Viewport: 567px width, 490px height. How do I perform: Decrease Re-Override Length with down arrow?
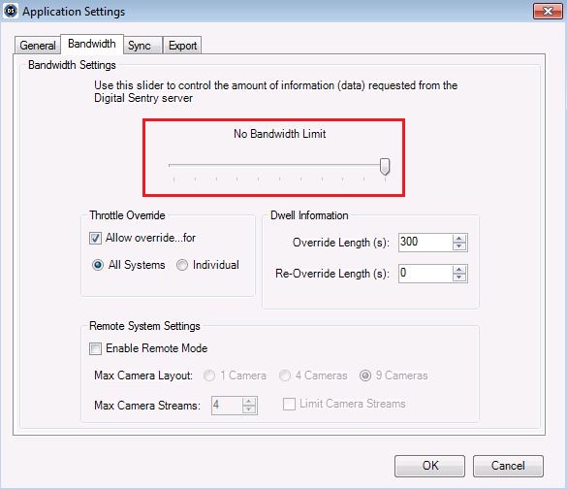(459, 278)
